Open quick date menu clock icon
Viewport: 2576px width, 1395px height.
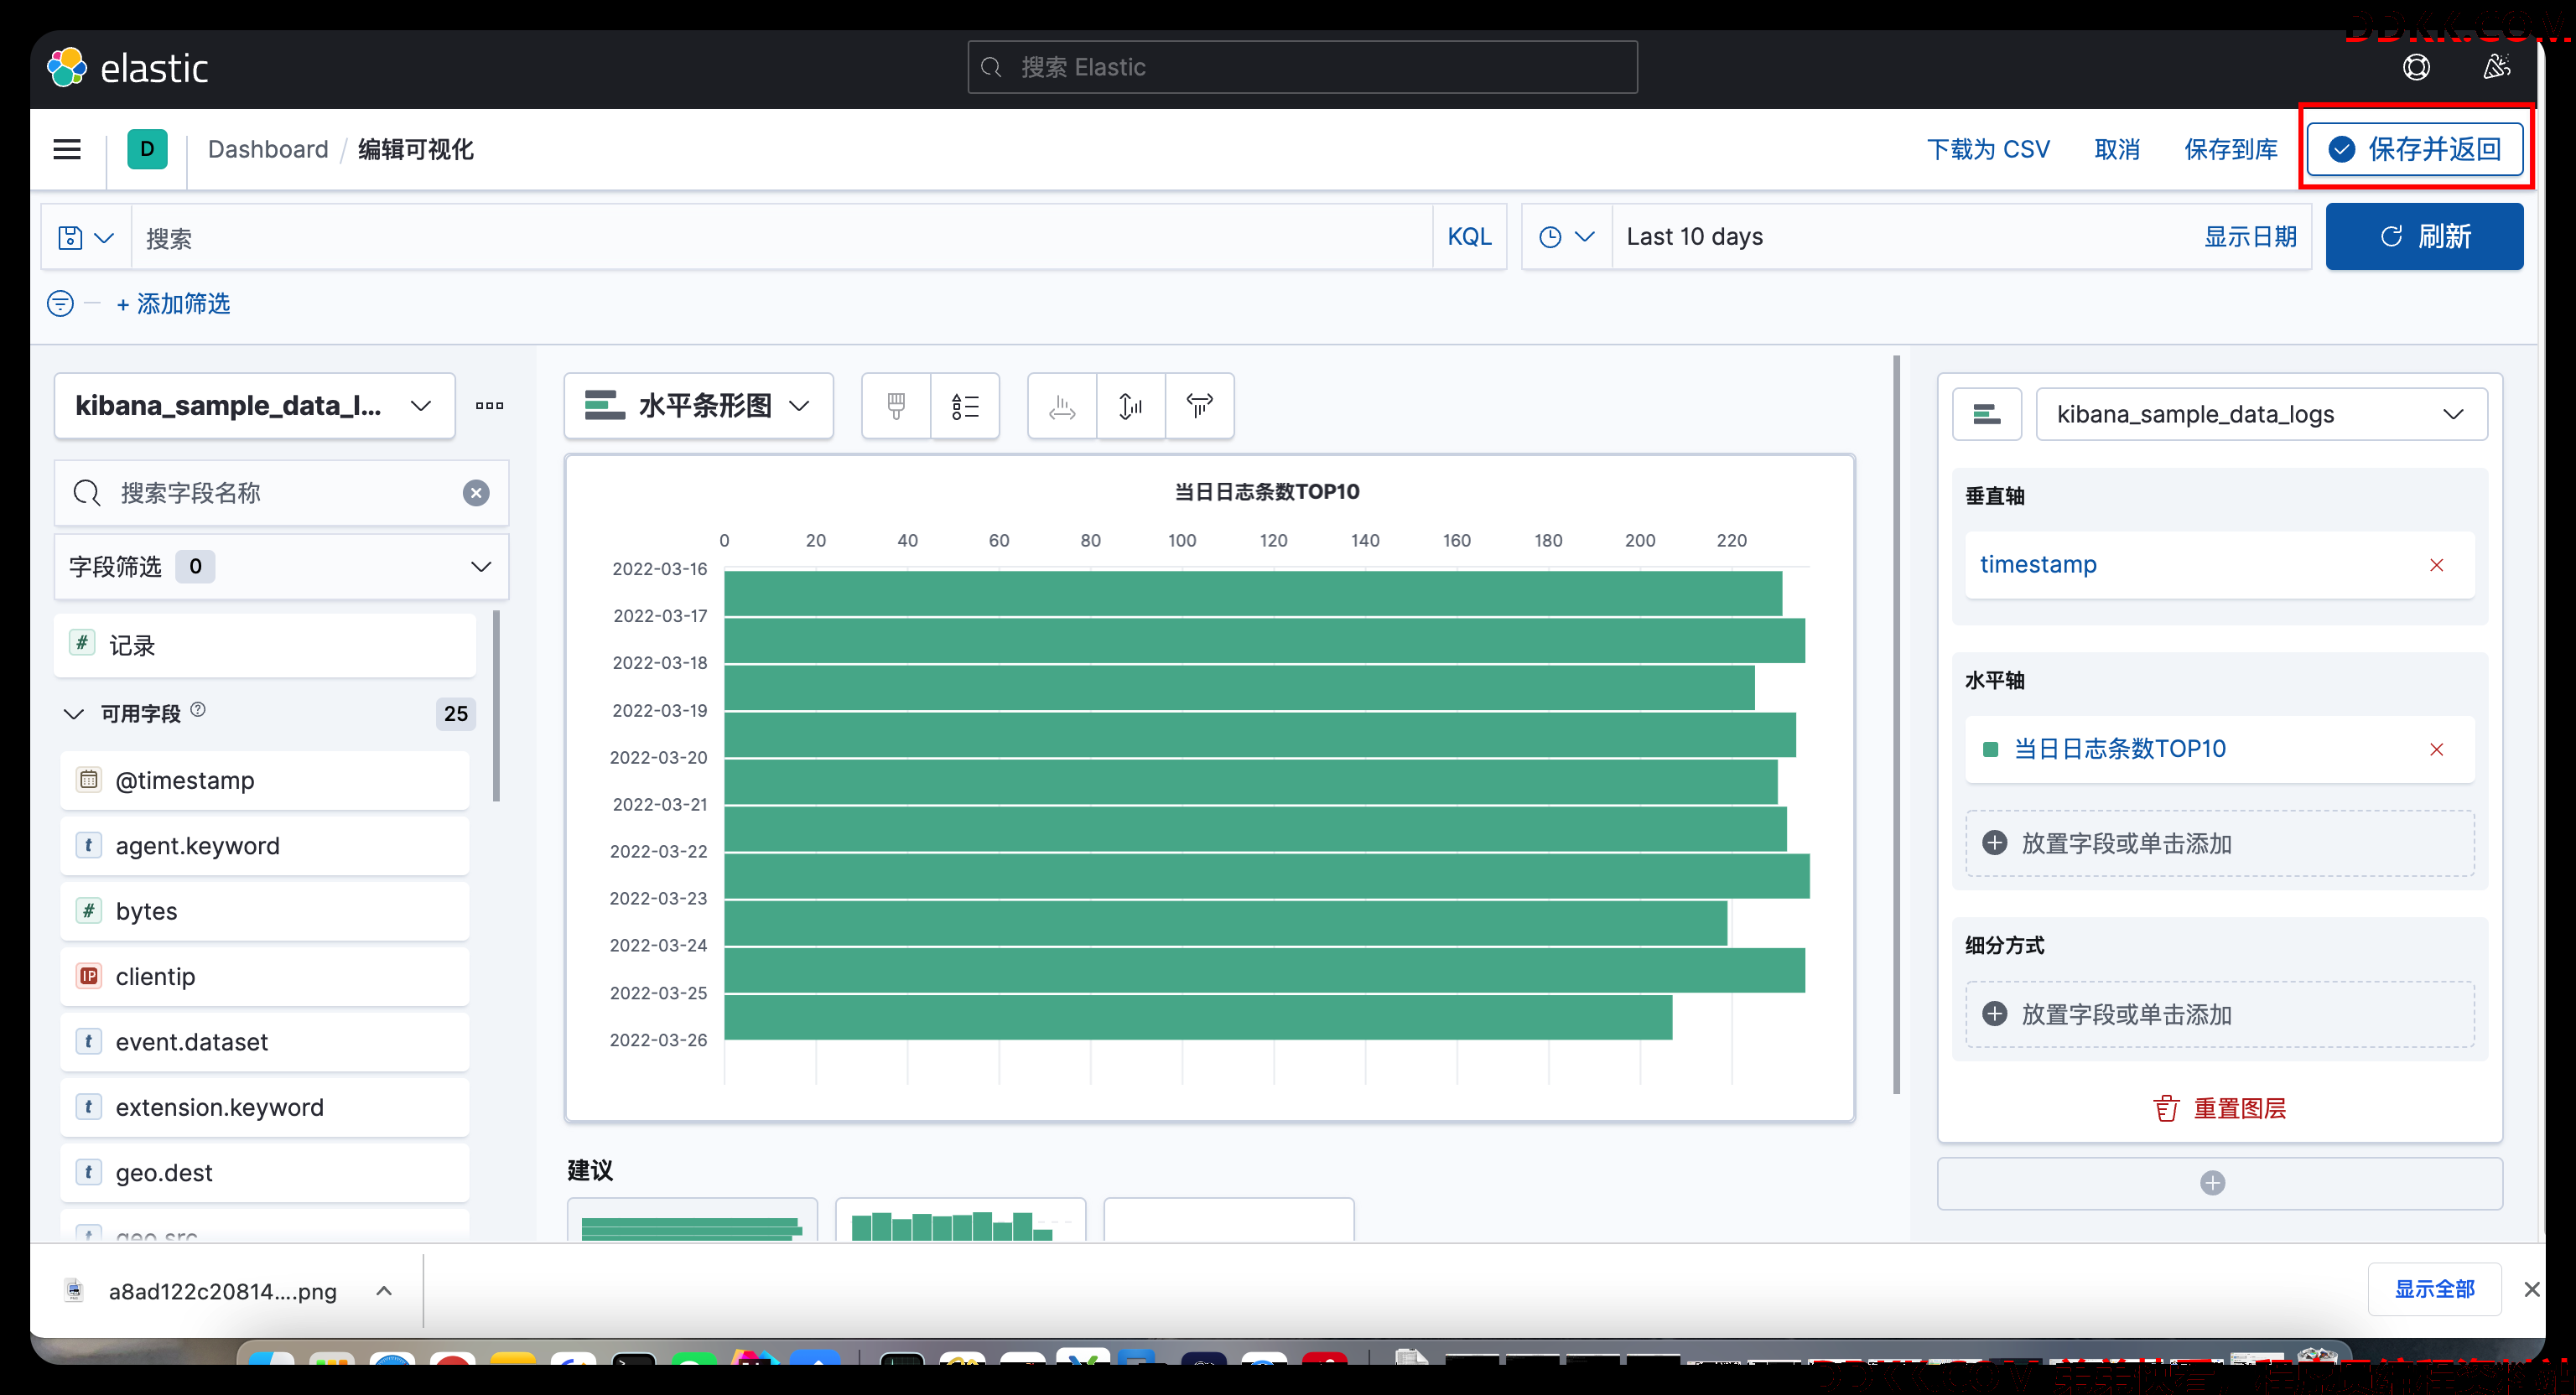tap(1566, 237)
